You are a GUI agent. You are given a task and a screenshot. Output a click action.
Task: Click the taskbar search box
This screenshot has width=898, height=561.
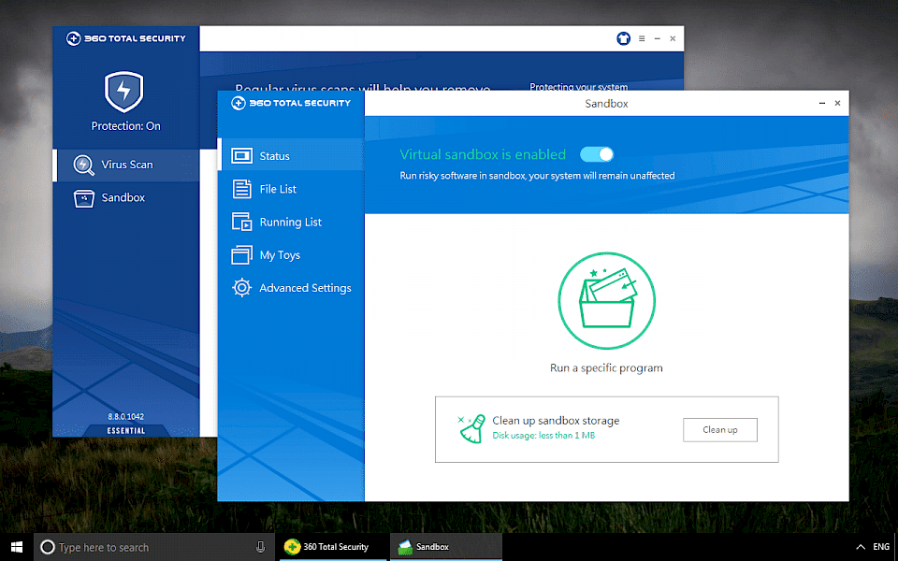[154, 547]
